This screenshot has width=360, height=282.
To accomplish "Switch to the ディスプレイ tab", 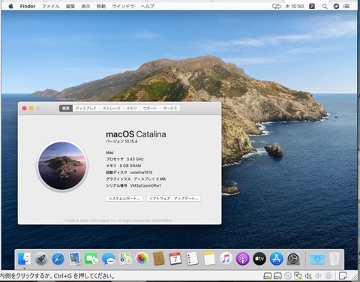I will coord(85,108).
